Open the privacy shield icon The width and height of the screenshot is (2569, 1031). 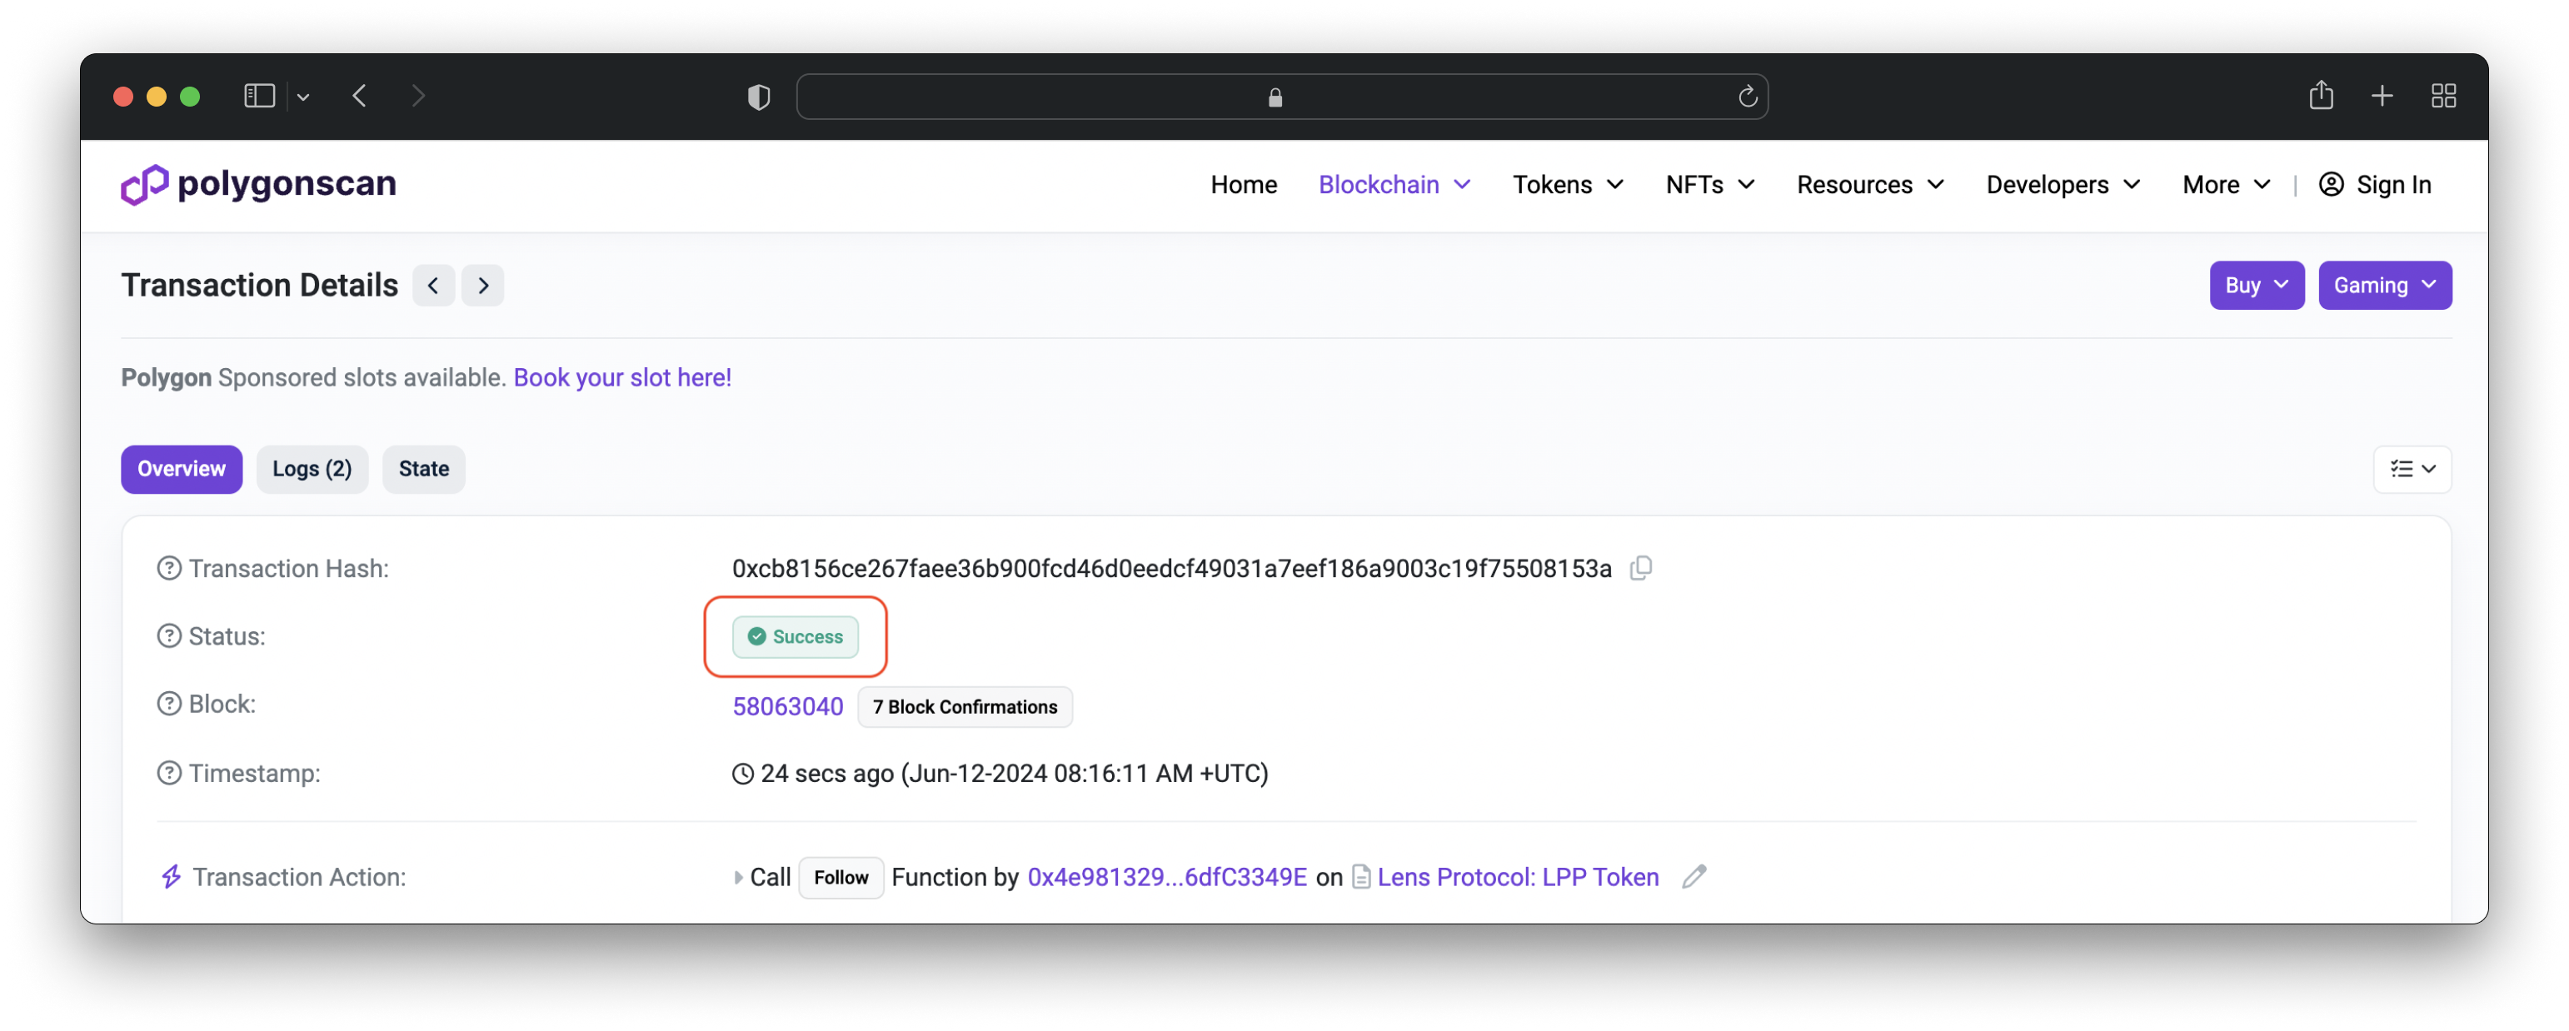click(x=759, y=97)
